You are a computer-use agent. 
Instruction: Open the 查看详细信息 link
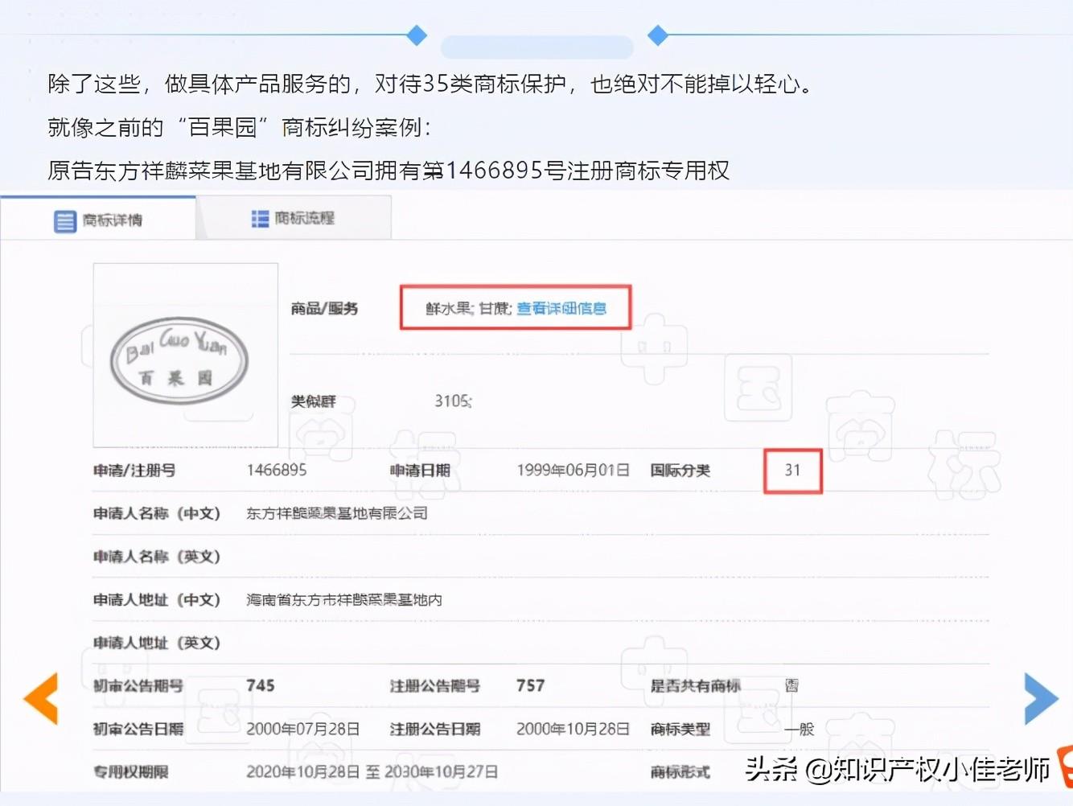pos(561,308)
